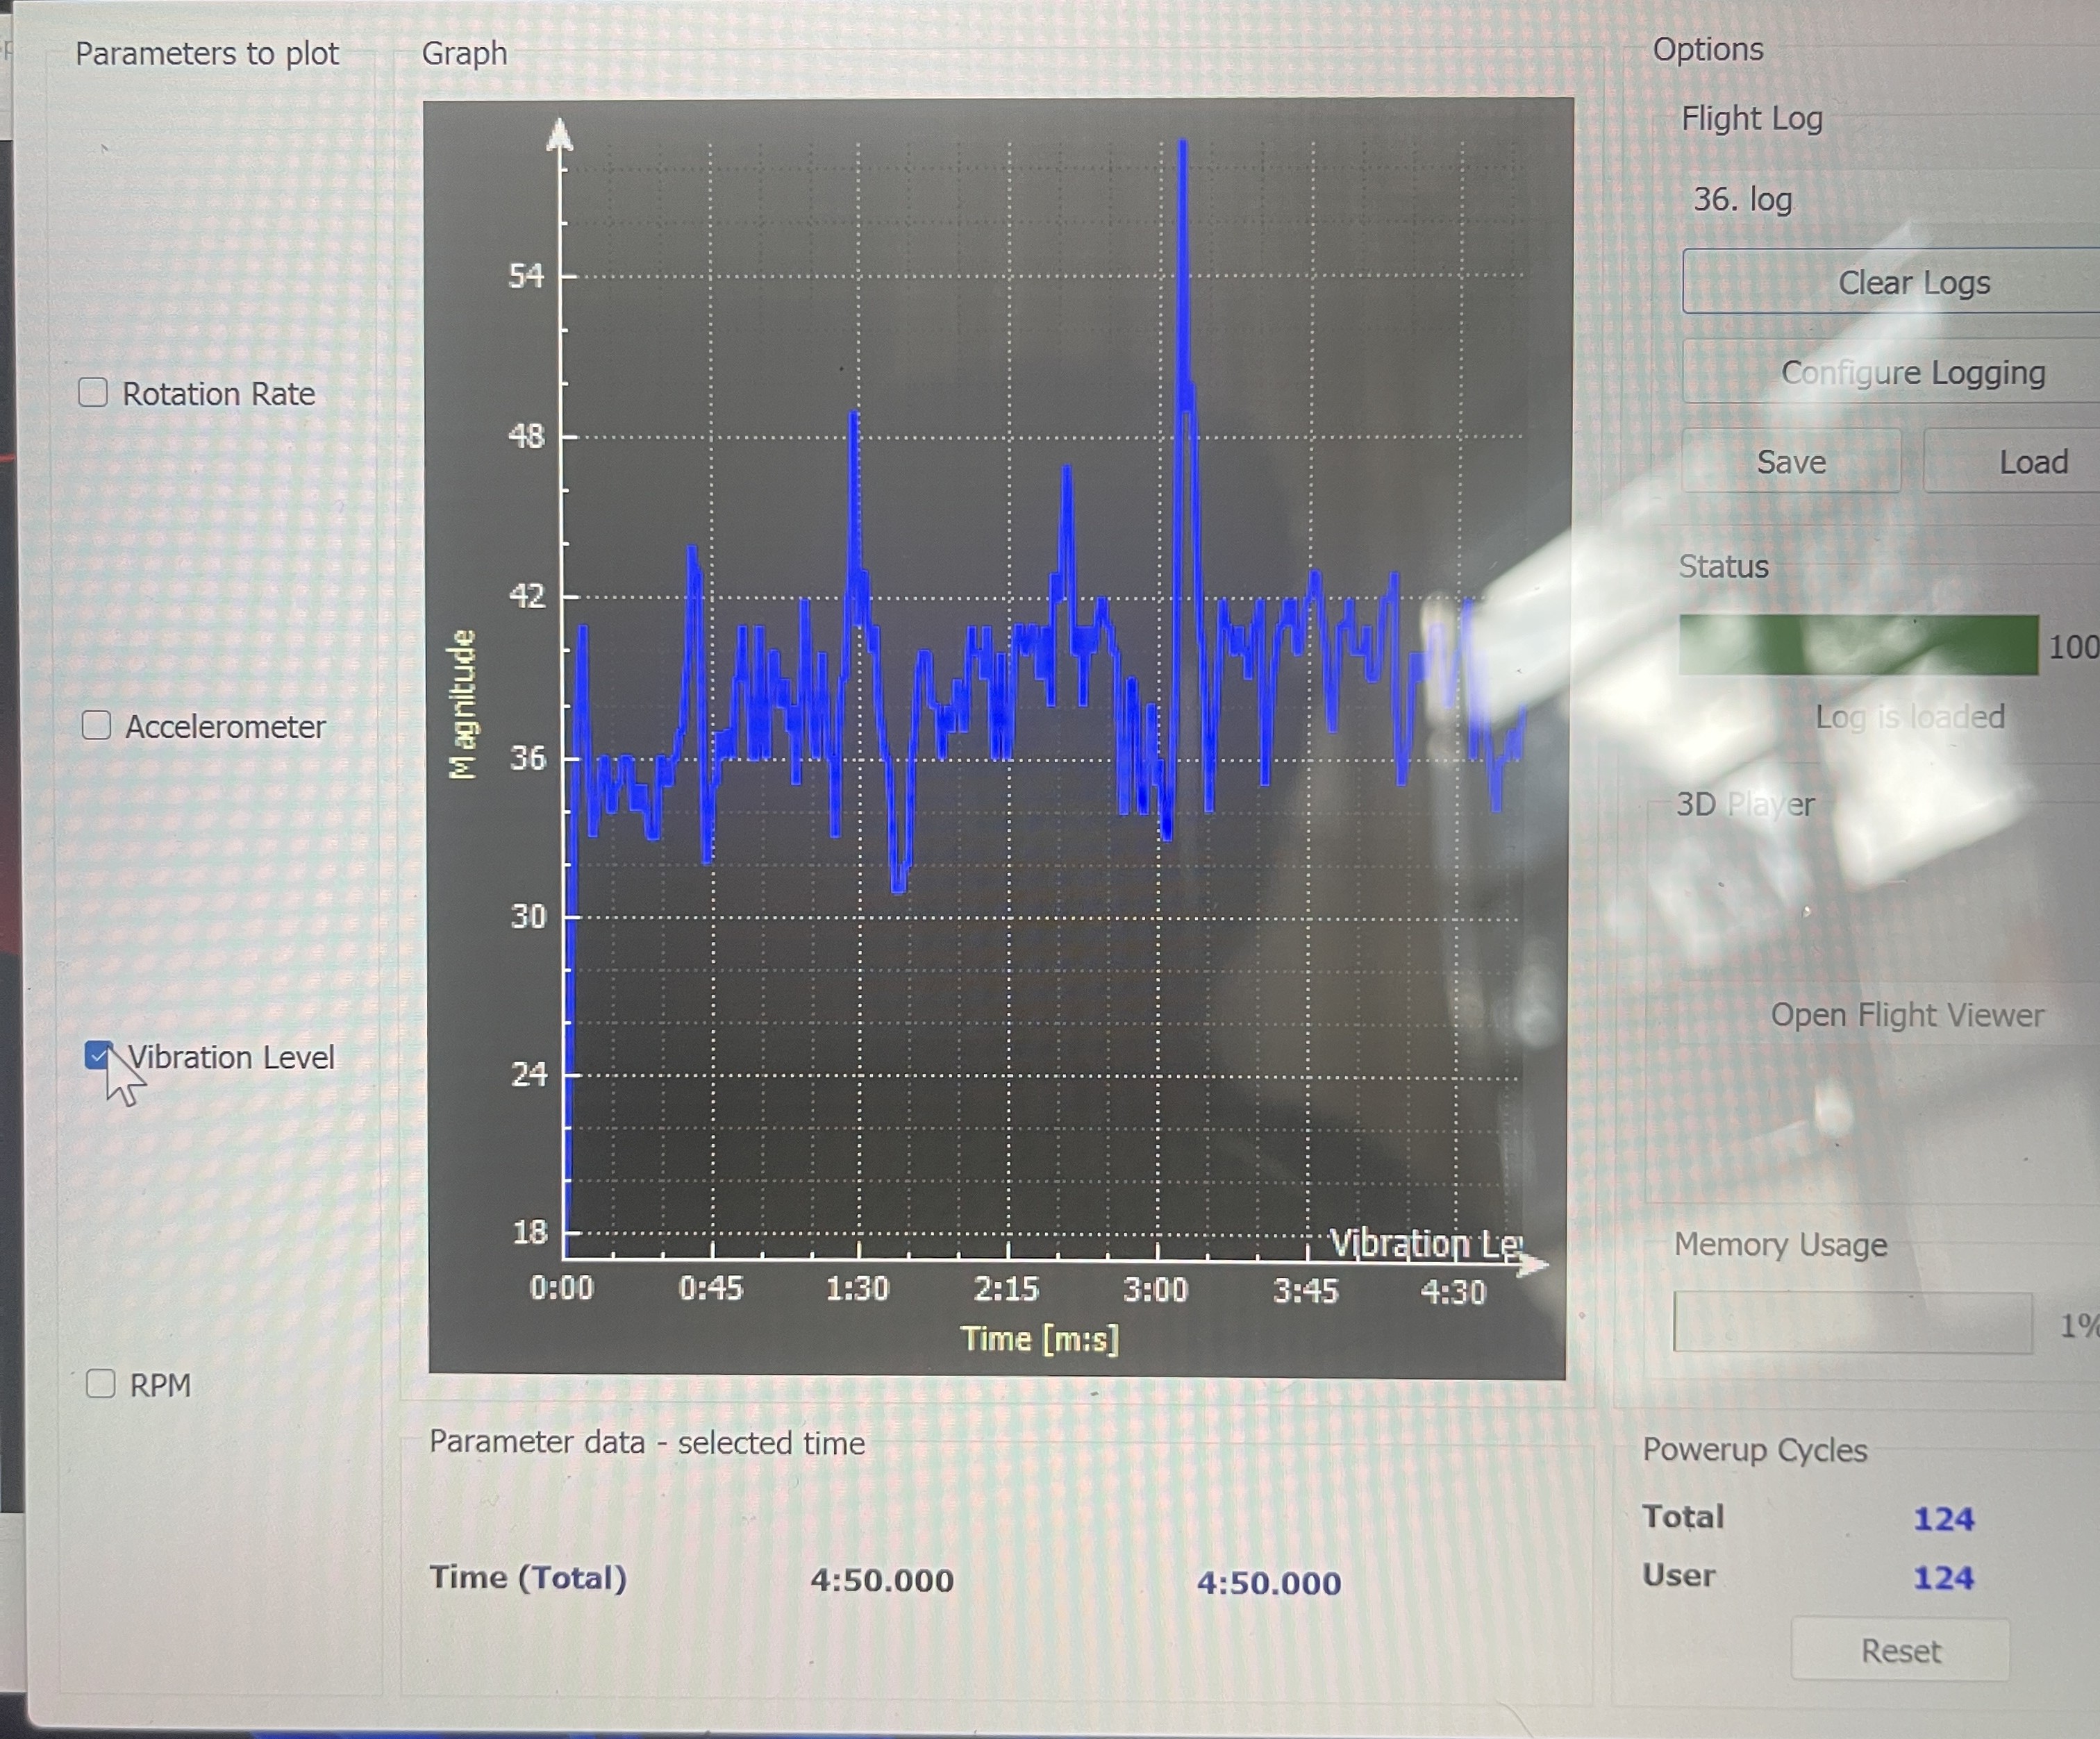Uncheck the Vibration Level checkbox

click(98, 1055)
